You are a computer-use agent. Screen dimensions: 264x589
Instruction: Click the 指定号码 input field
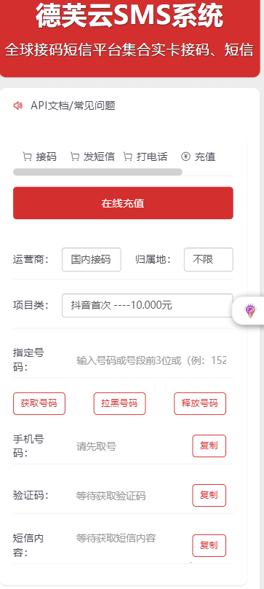pos(151,361)
